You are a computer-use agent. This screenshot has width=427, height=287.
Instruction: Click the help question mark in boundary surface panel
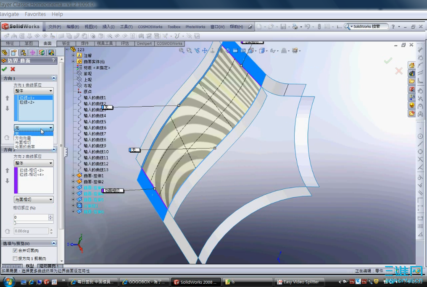53,60
